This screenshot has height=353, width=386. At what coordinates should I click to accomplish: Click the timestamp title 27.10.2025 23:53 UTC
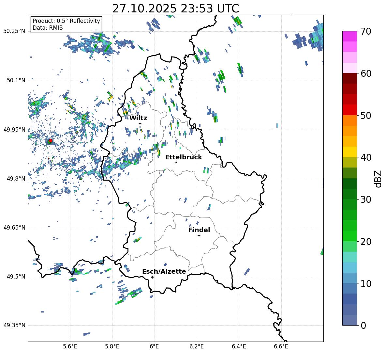[x=175, y=8]
